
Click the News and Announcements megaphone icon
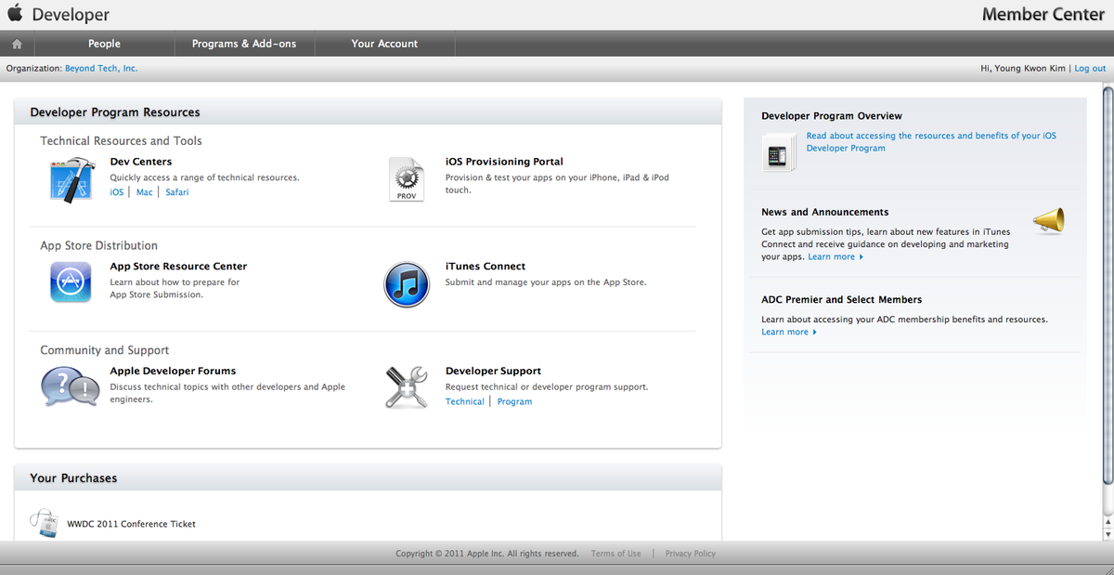point(1048,222)
